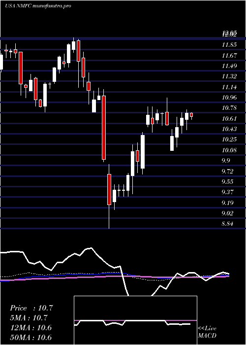Click the MACD inset chart box

[x=135, y=320]
